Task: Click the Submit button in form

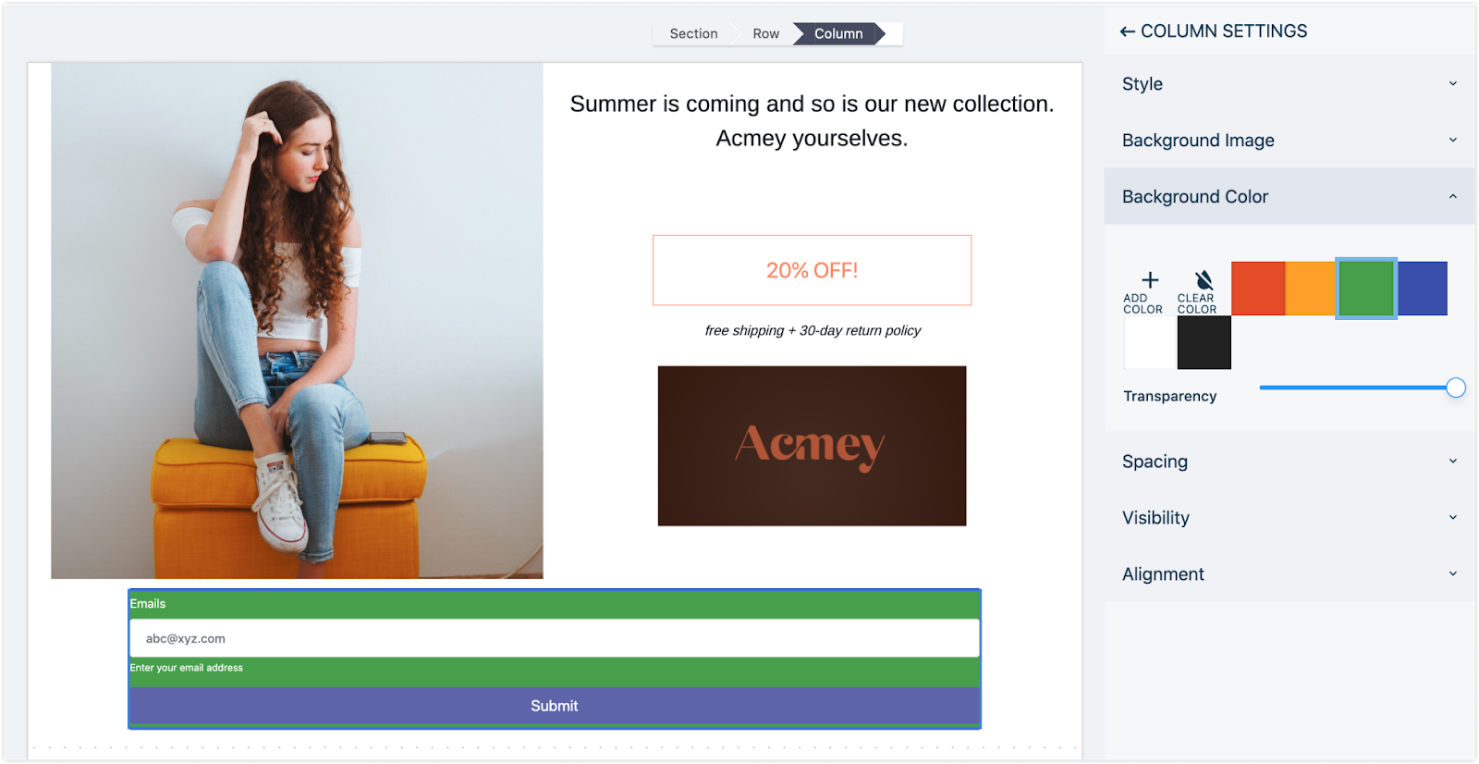Action: [x=555, y=706]
